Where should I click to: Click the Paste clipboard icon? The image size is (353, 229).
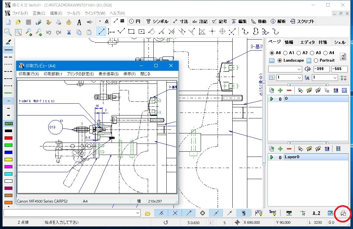click(89, 32)
